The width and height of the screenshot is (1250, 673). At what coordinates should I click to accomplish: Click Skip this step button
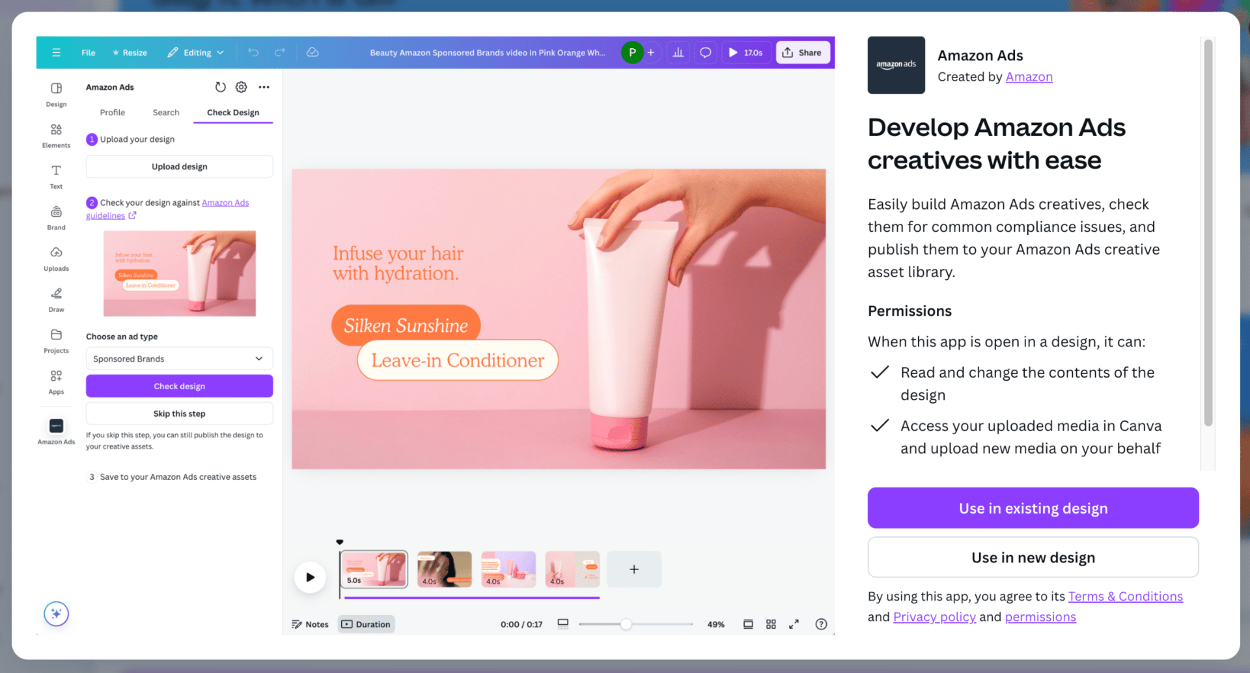pos(180,413)
